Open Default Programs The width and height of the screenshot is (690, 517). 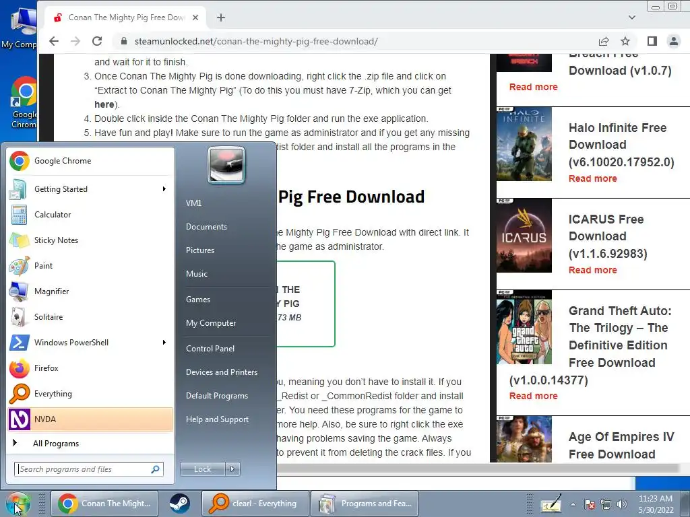tap(217, 396)
